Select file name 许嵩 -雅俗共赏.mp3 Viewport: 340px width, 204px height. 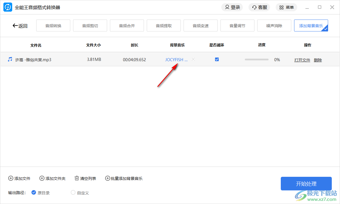click(x=33, y=60)
